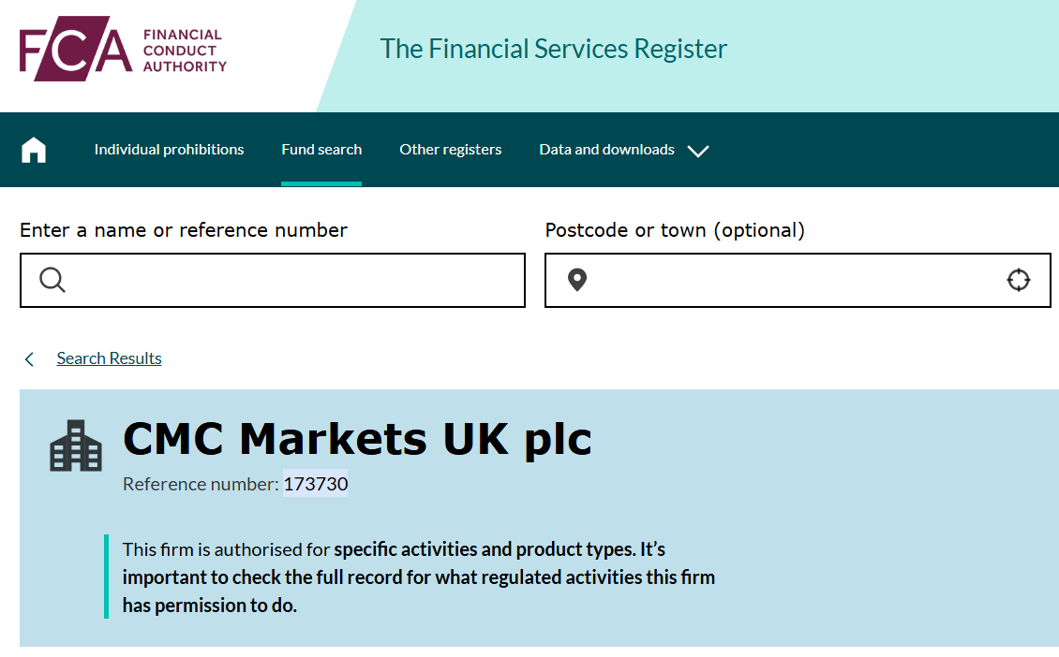Click the Financial Conduct Authority text

tap(185, 51)
